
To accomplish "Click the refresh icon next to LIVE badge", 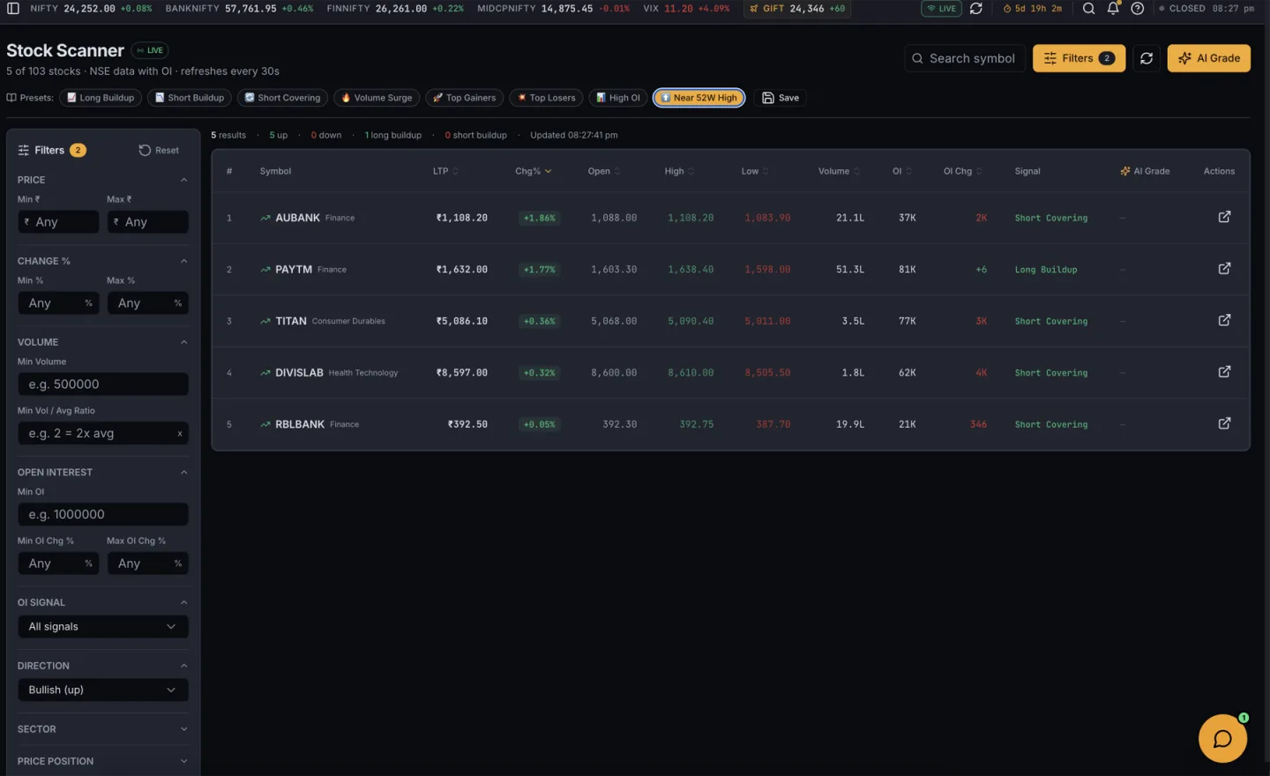I will tap(976, 9).
